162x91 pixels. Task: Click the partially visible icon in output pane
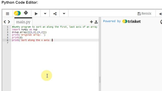pos(161,22)
